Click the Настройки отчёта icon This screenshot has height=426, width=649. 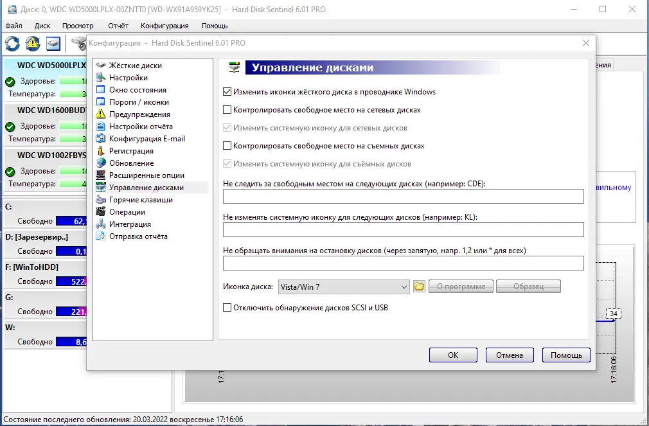tap(101, 127)
